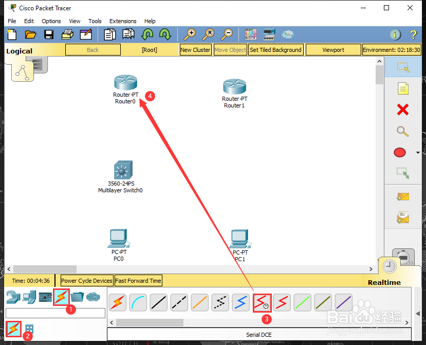Image resolution: width=426 pixels, height=345 pixels.
Task: Click the Environment time button
Action: tap(392, 50)
